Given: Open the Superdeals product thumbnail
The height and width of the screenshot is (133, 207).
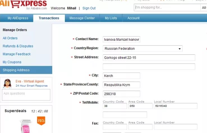Looking at the screenshot, I should (26, 126).
